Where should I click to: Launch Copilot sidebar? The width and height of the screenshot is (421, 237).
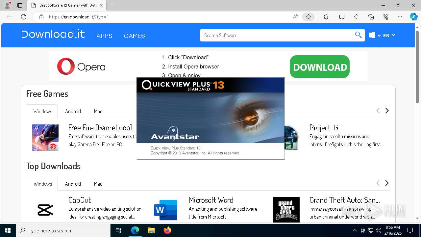[x=413, y=17]
